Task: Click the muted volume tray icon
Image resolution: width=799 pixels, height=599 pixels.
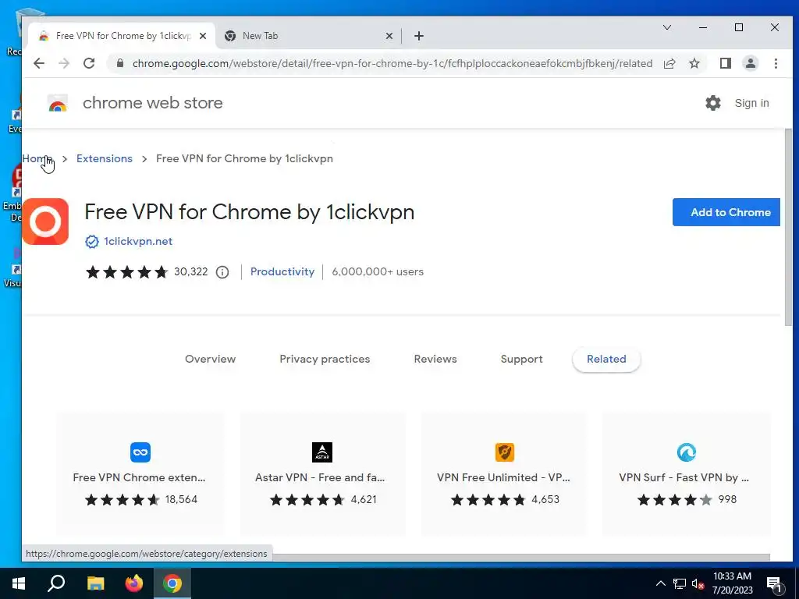Action: 698,583
